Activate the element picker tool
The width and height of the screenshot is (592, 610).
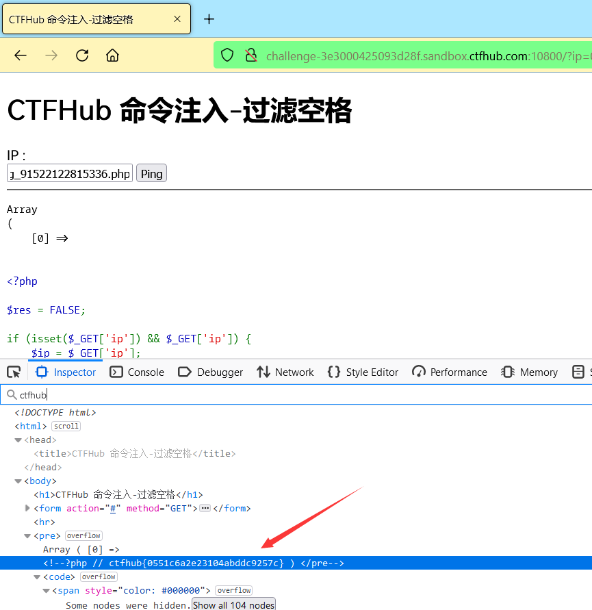tap(14, 372)
